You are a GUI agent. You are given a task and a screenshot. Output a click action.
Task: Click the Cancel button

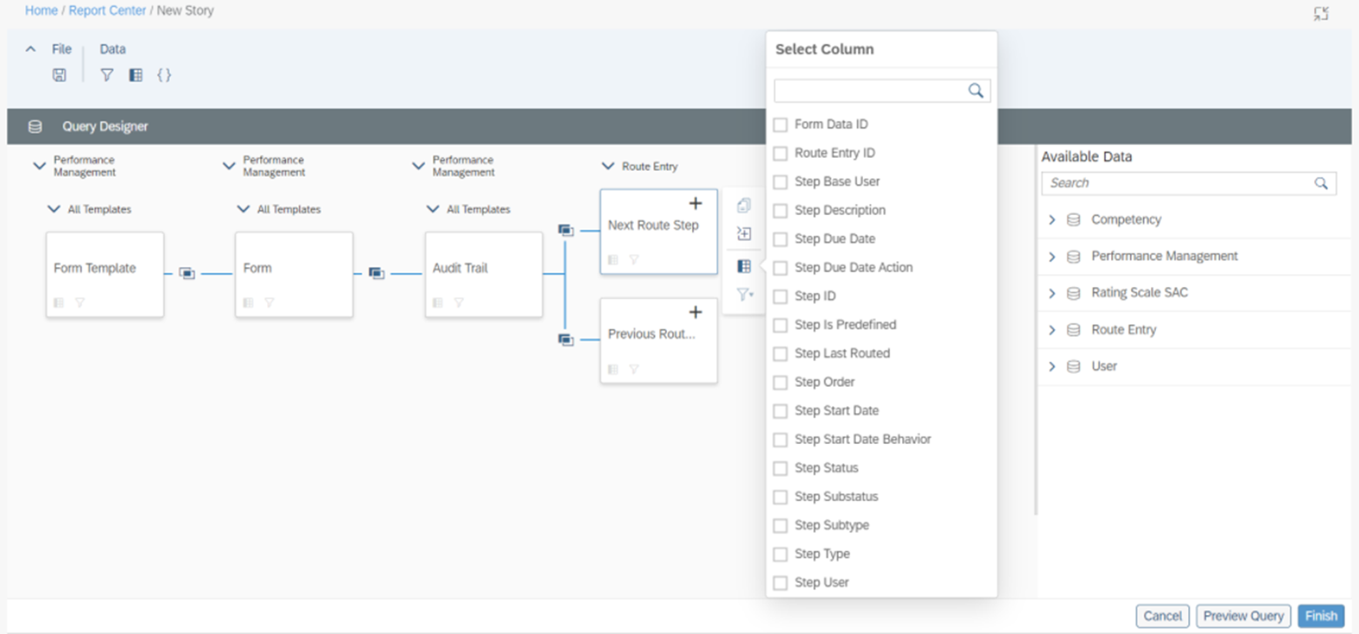click(x=1162, y=616)
